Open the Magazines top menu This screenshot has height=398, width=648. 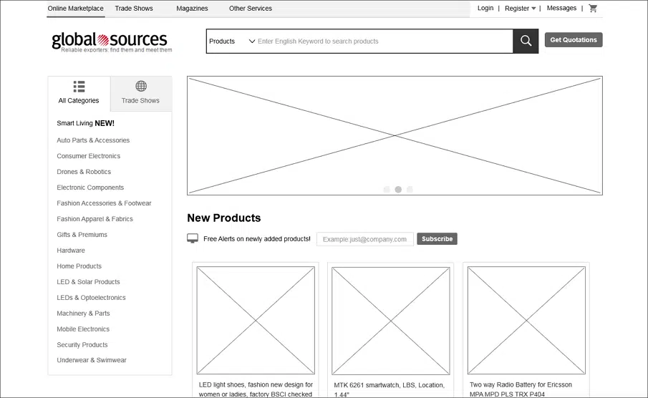click(192, 9)
